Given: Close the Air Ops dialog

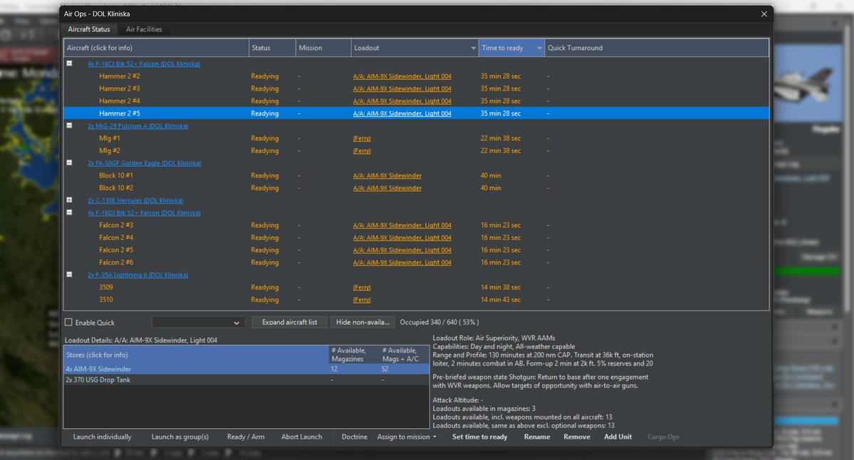Looking at the screenshot, I should (x=764, y=14).
